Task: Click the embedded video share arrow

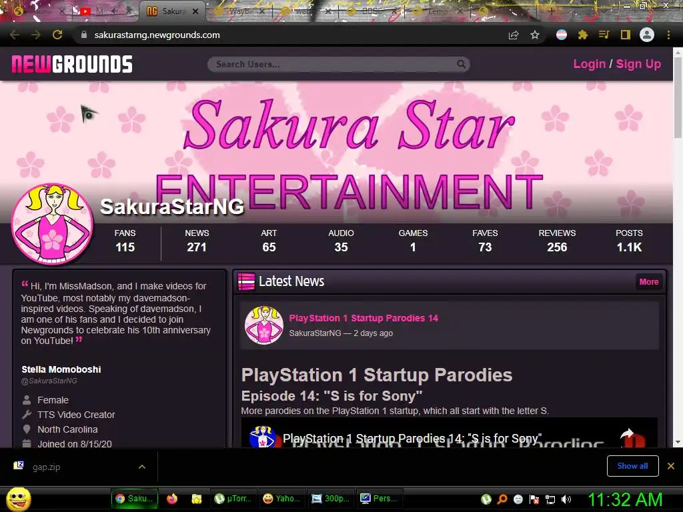Action: click(627, 435)
